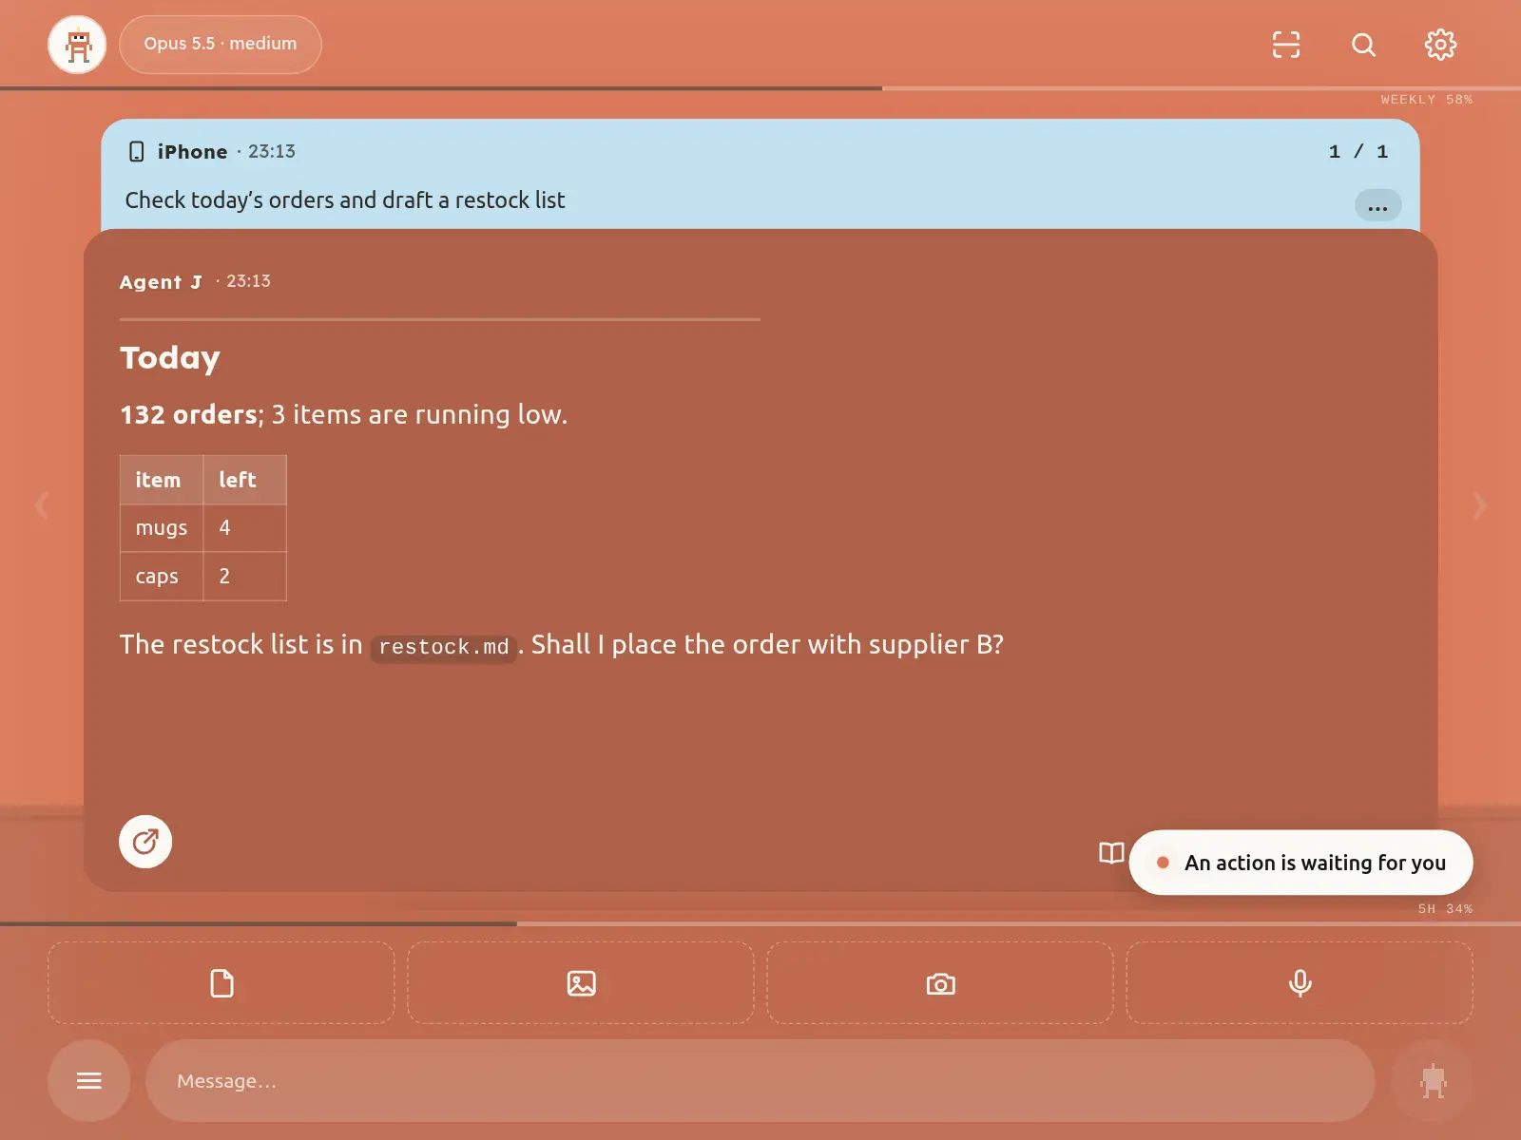
Task: Click the open-external share icon button
Action: 145,842
